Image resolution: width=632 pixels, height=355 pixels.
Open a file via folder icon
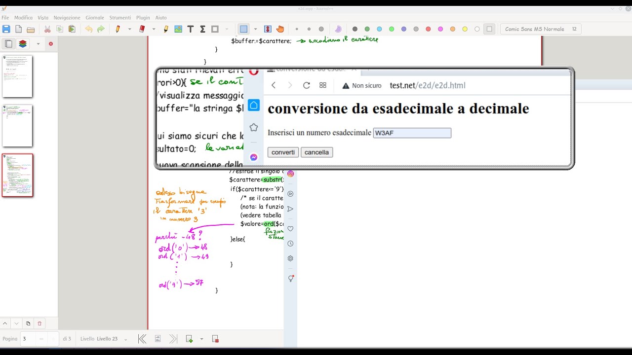(x=31, y=29)
